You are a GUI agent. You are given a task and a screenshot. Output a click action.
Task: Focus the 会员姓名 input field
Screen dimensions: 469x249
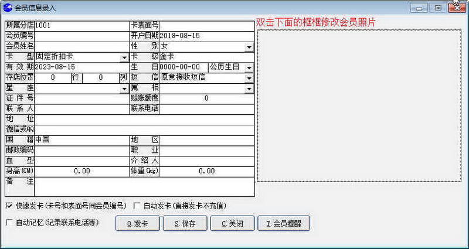tap(81, 46)
